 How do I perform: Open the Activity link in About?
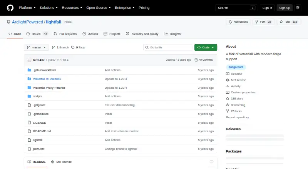pyautogui.click(x=233, y=86)
